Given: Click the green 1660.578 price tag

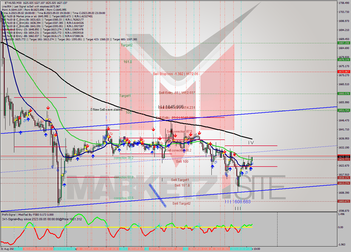Looking at the screenshot, I should [344, 94].
